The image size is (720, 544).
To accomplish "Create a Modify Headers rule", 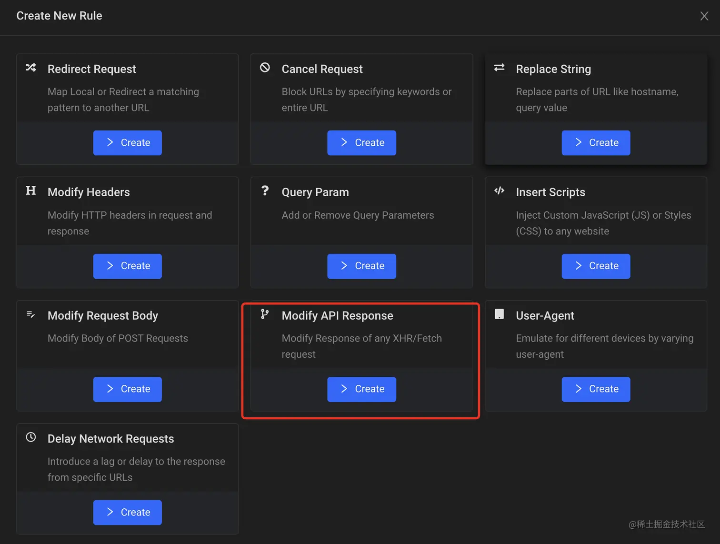I will 128,266.
